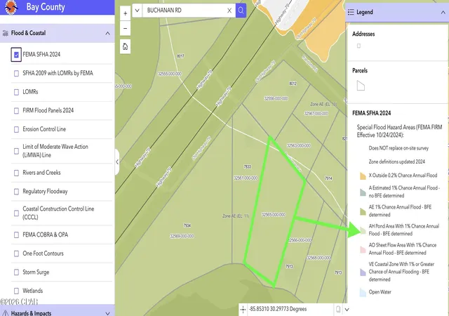449x316 pixels.
Task: Uncheck the FEMA SFHA 2024 layer
Action: click(x=16, y=55)
